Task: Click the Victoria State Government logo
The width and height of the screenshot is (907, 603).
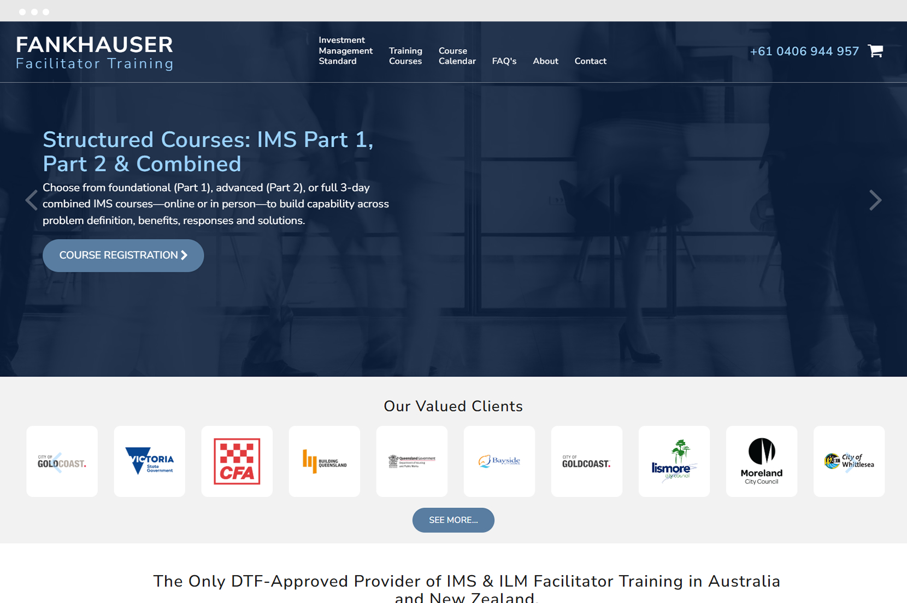Action: (x=149, y=461)
